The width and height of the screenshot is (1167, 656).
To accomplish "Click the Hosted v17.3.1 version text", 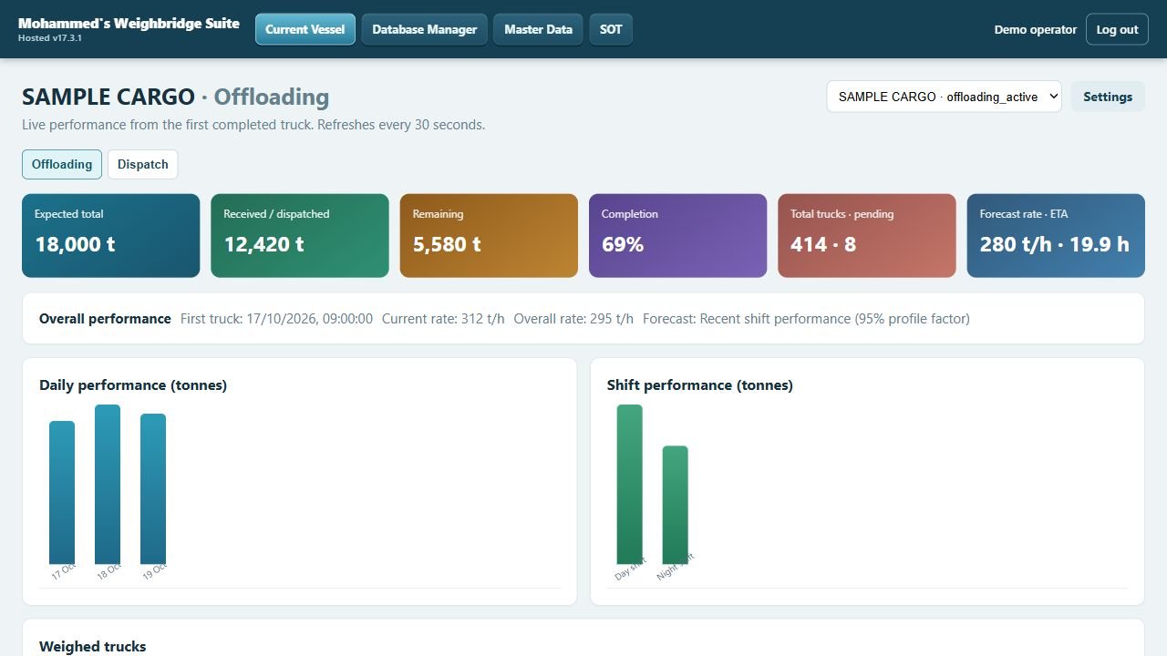I will click(50, 38).
